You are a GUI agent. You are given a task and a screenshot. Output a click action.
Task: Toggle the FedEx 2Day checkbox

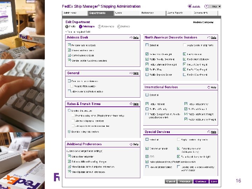click(147, 69)
